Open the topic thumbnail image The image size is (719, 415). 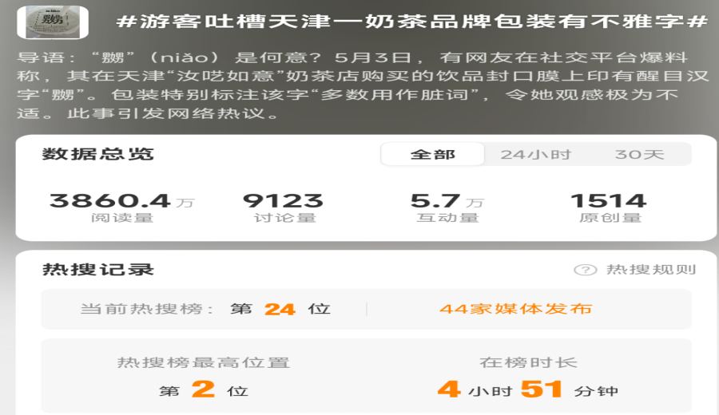(53, 22)
